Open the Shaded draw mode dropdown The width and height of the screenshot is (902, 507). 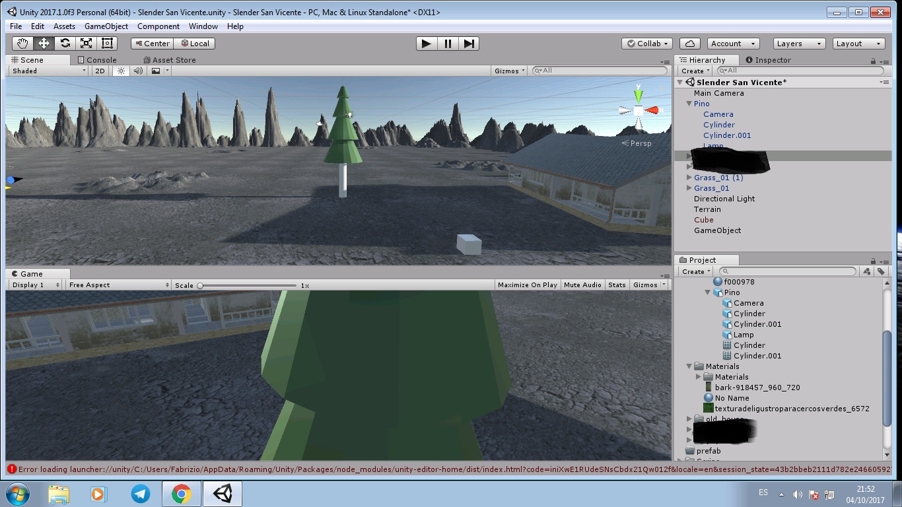(49, 71)
